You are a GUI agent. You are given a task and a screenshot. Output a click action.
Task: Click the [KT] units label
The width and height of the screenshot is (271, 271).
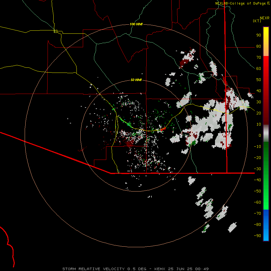[257, 21]
